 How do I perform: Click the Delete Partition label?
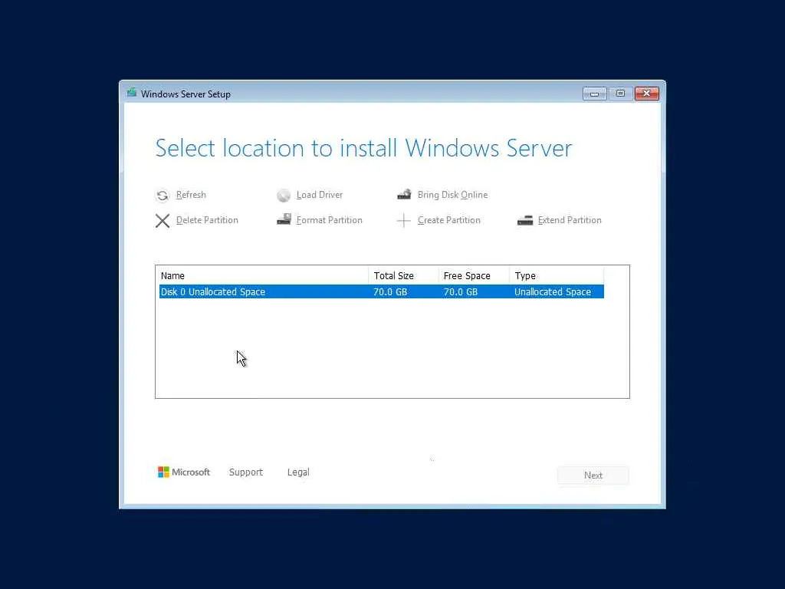(207, 220)
